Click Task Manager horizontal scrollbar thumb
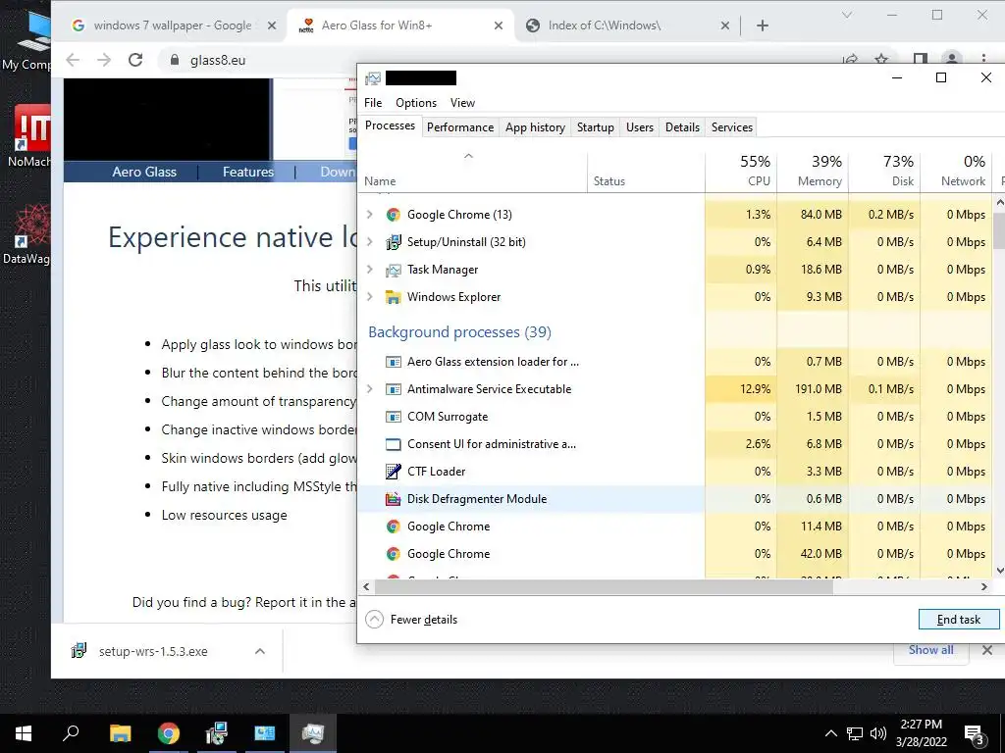This screenshot has width=1005, height=753. click(x=604, y=586)
